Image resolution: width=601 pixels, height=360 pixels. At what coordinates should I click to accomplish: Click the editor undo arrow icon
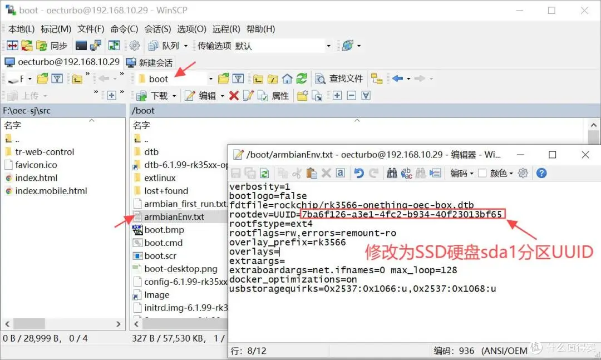359,173
